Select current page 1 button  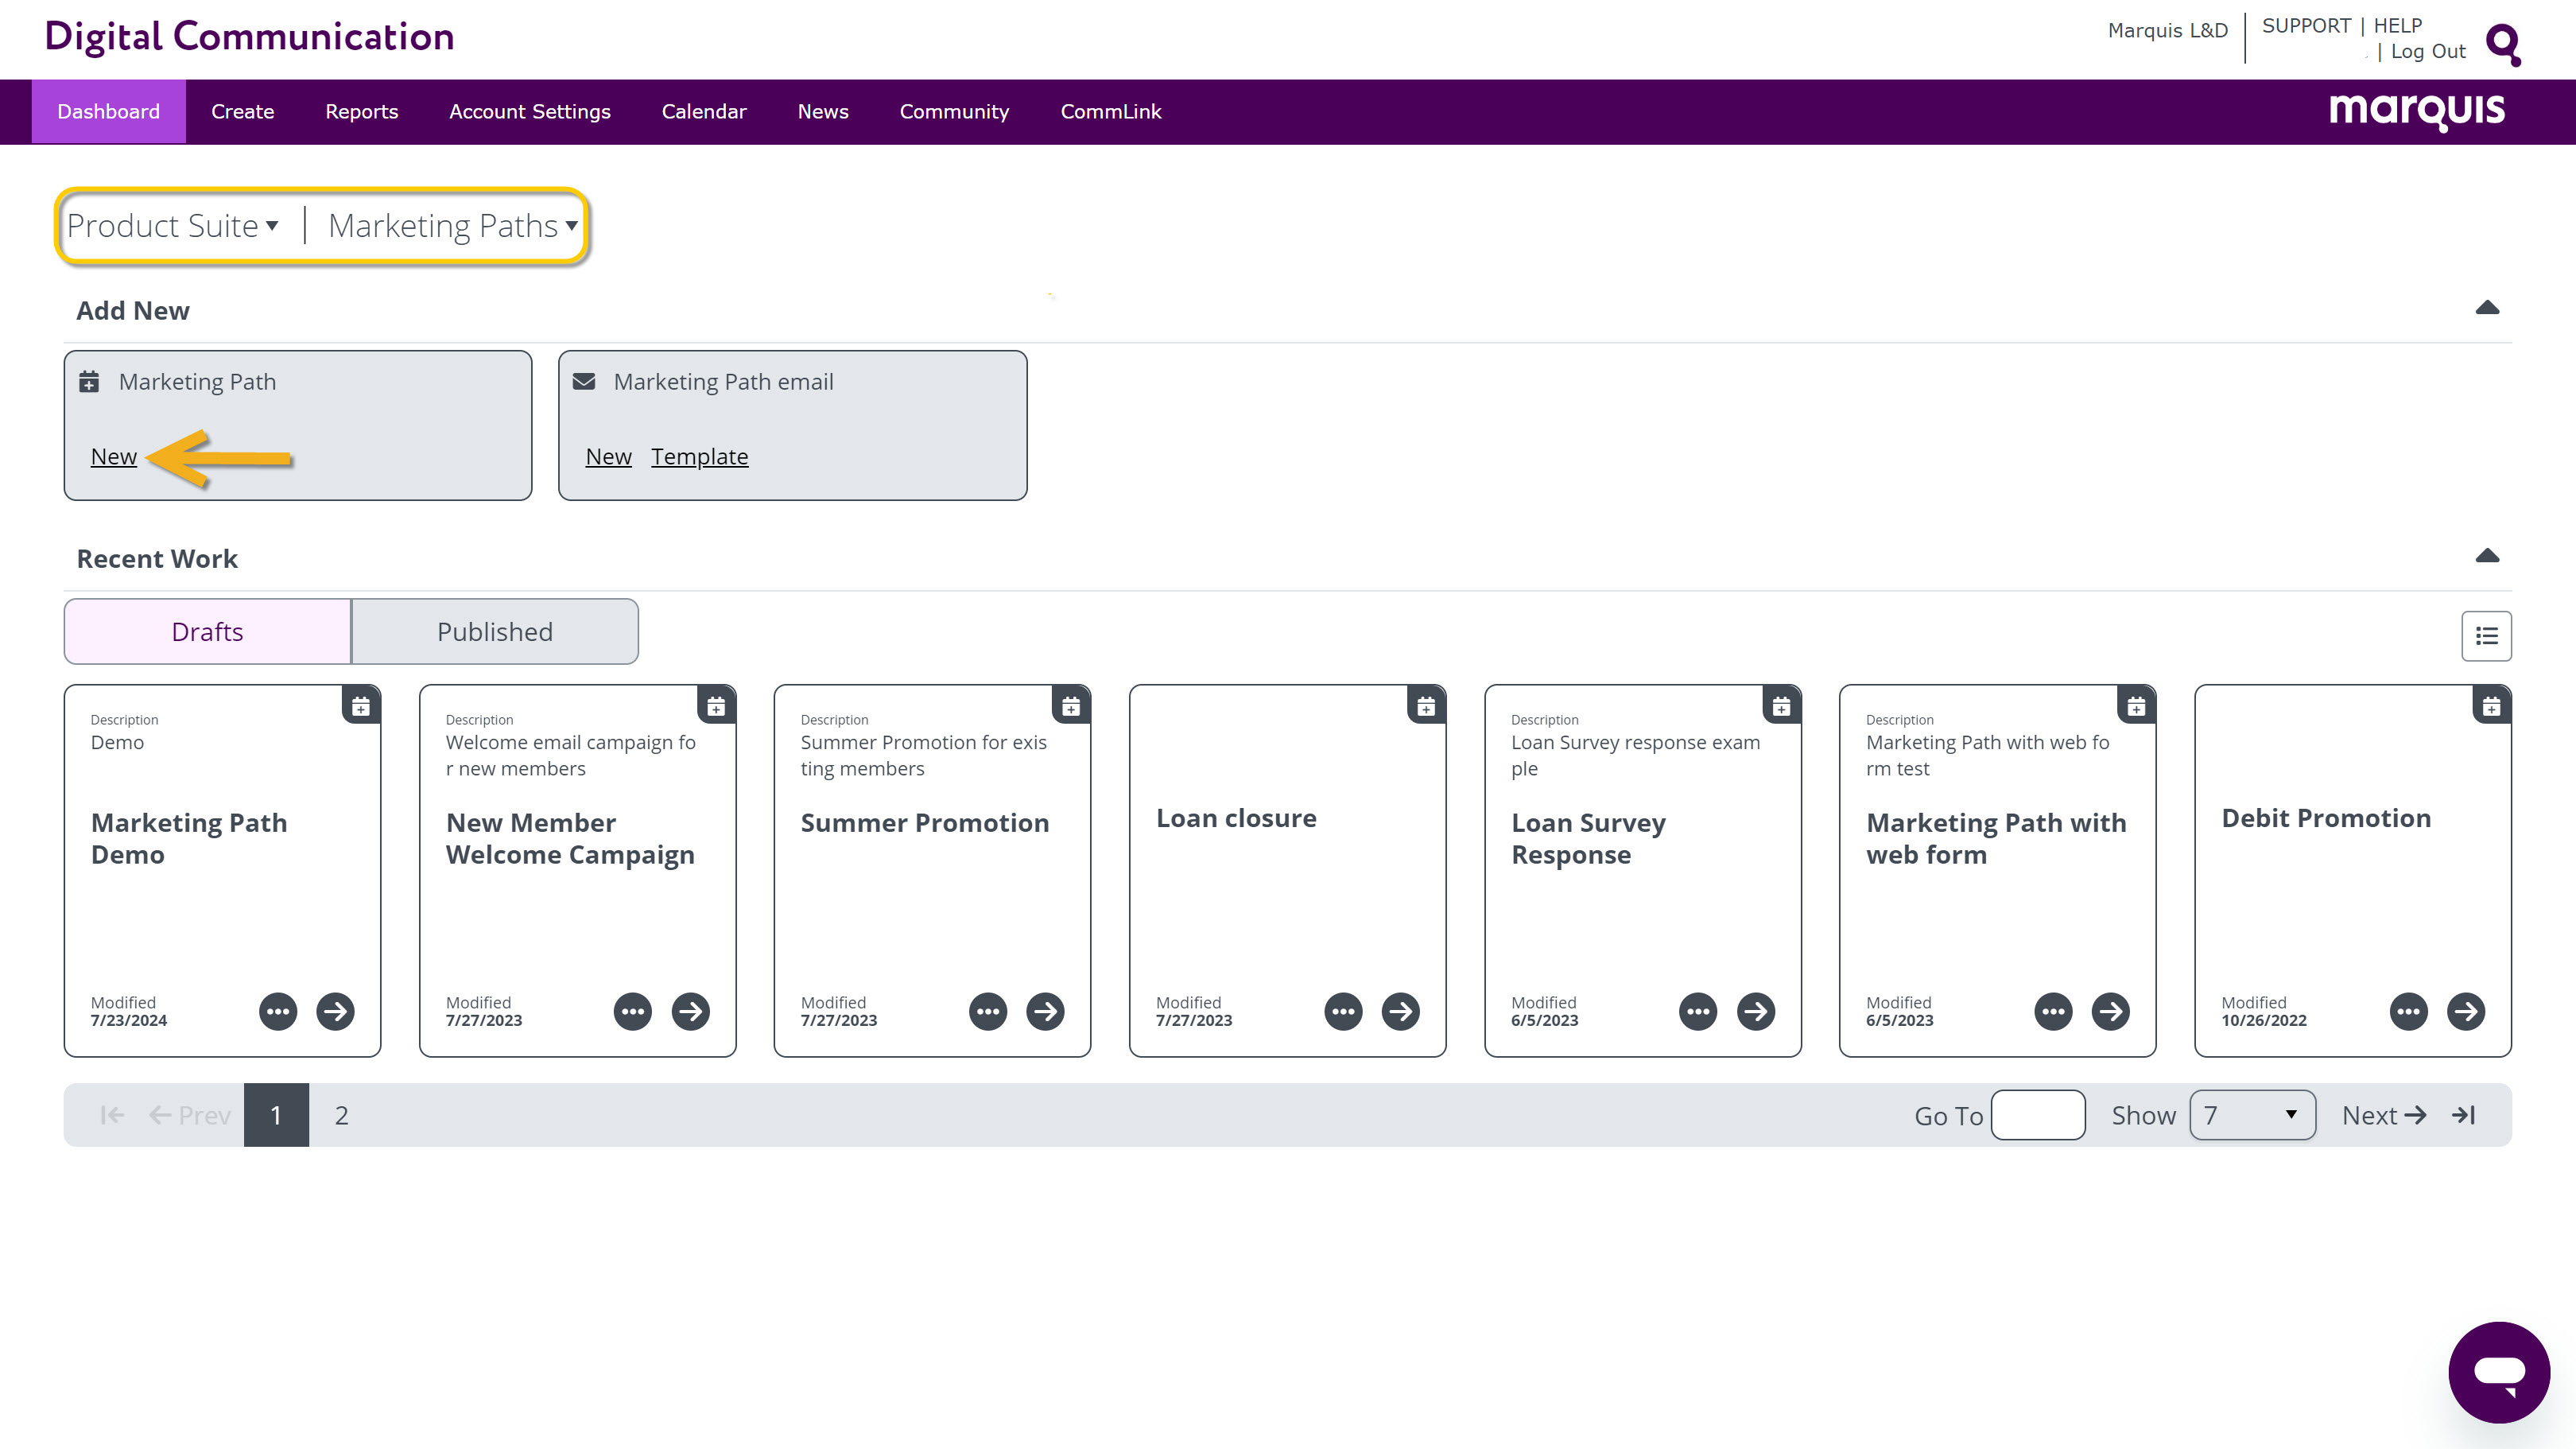pos(276,1115)
